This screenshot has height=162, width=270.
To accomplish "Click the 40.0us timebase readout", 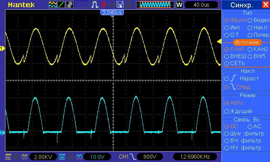I will pyautogui.click(x=201, y=5).
